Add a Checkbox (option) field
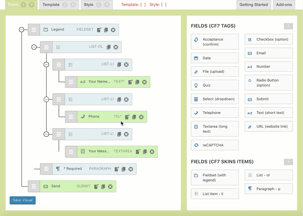The width and height of the screenshot is (303, 216). point(269,39)
